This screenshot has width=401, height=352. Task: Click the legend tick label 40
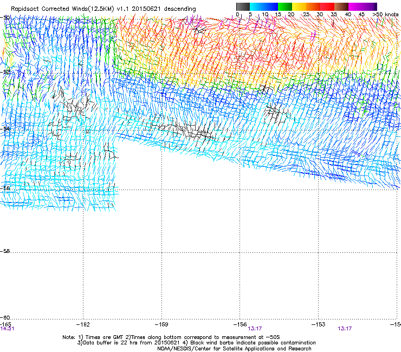[348, 15]
